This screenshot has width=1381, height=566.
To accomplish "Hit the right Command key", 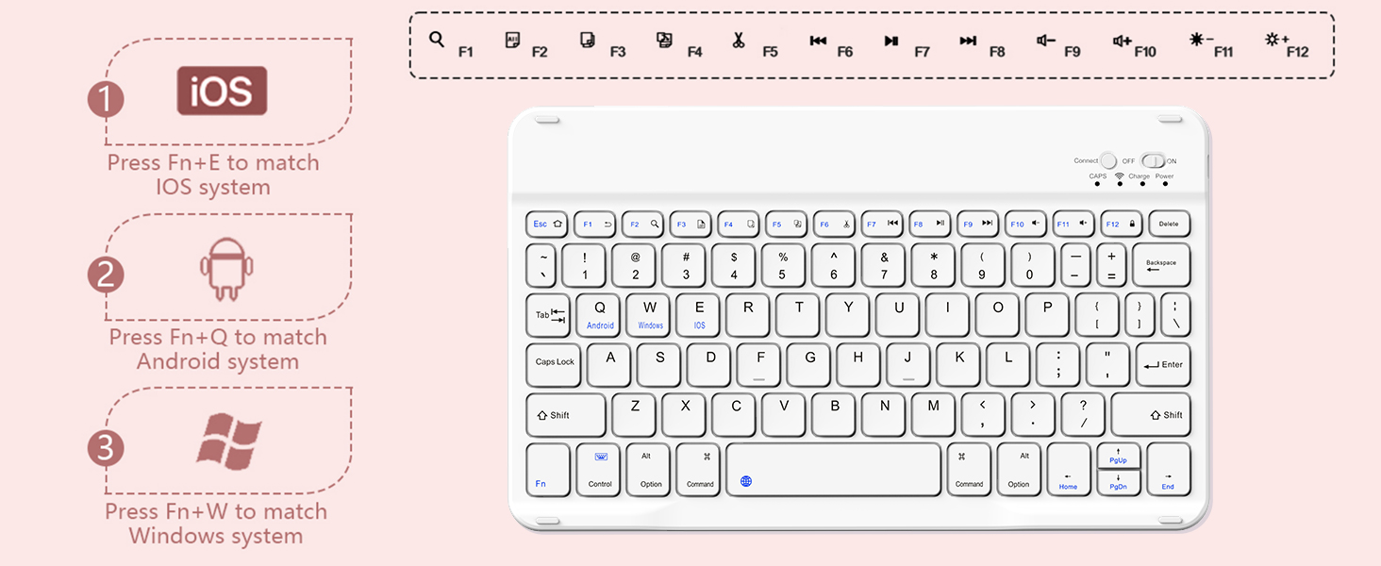I will (970, 469).
